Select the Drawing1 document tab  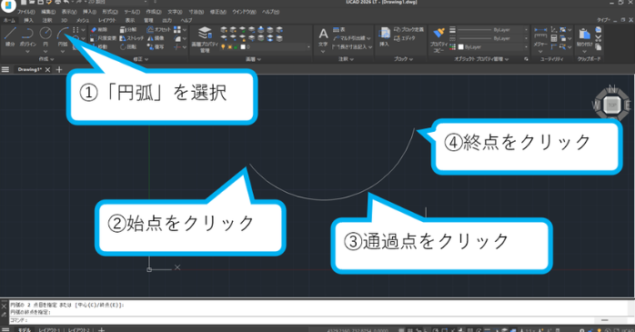coord(29,70)
